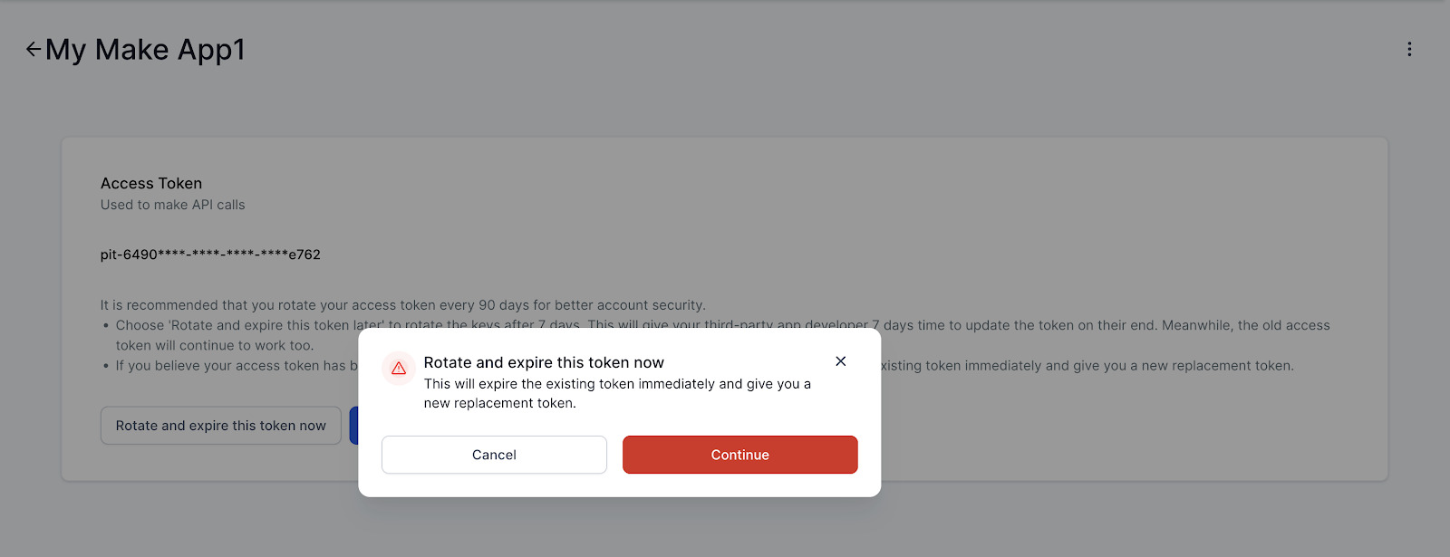Click the bullet starting 'If you believe your access token'

click(231, 366)
